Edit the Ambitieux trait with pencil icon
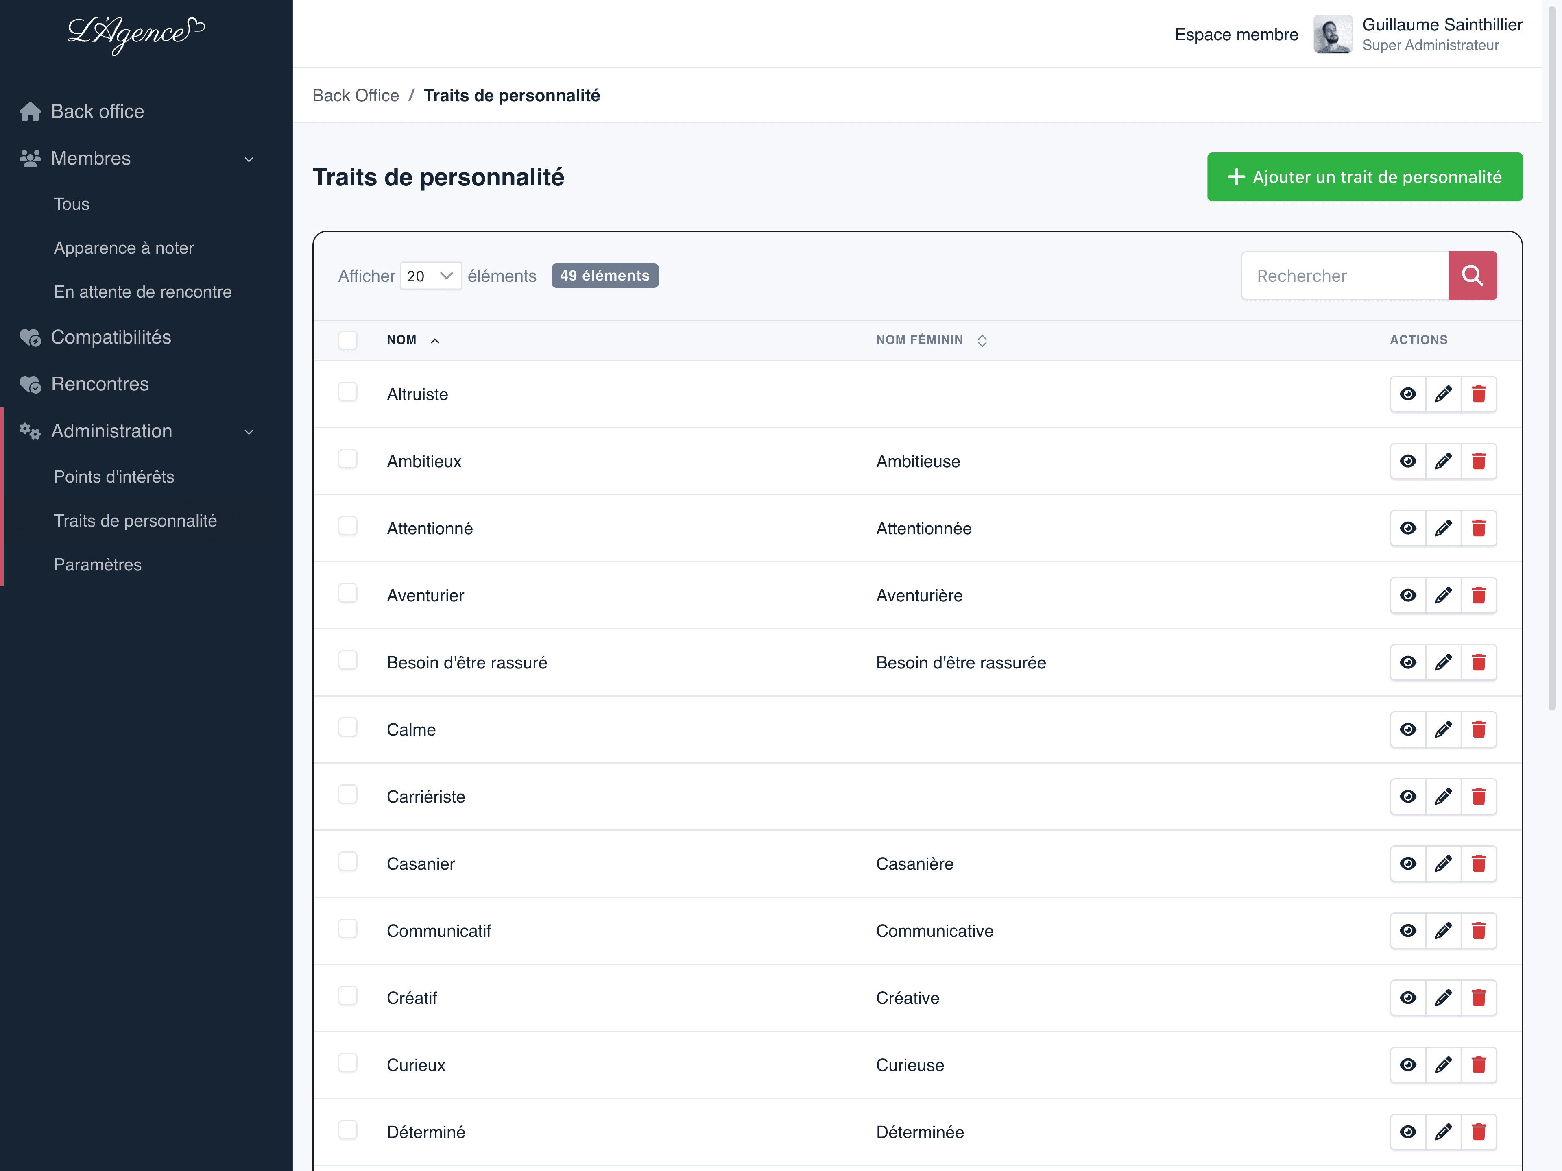1562x1171 pixels. [1443, 461]
